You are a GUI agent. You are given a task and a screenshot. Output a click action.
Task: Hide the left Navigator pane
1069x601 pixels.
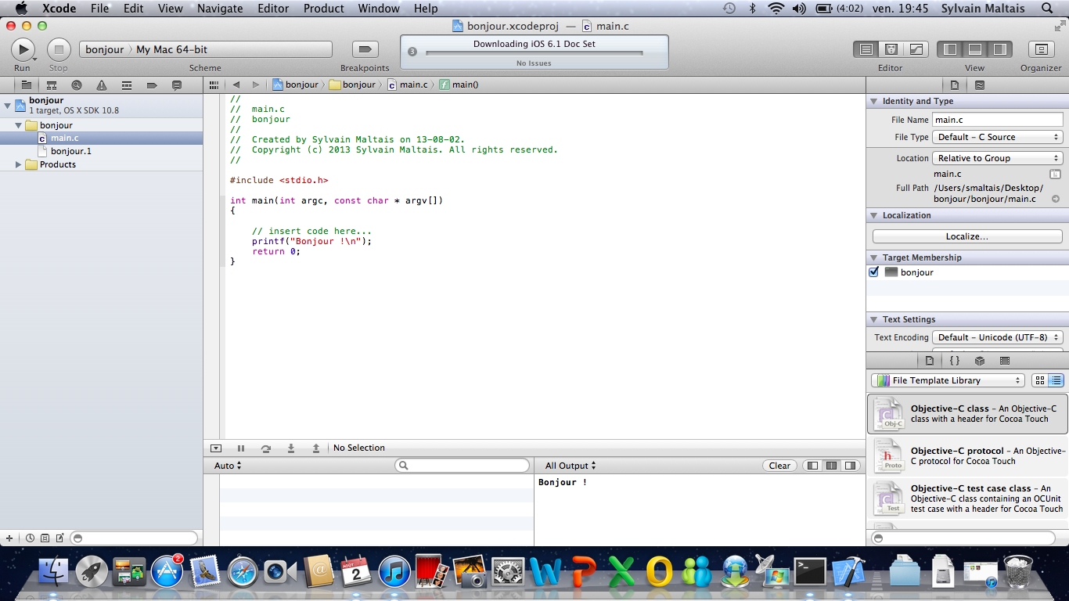950,50
